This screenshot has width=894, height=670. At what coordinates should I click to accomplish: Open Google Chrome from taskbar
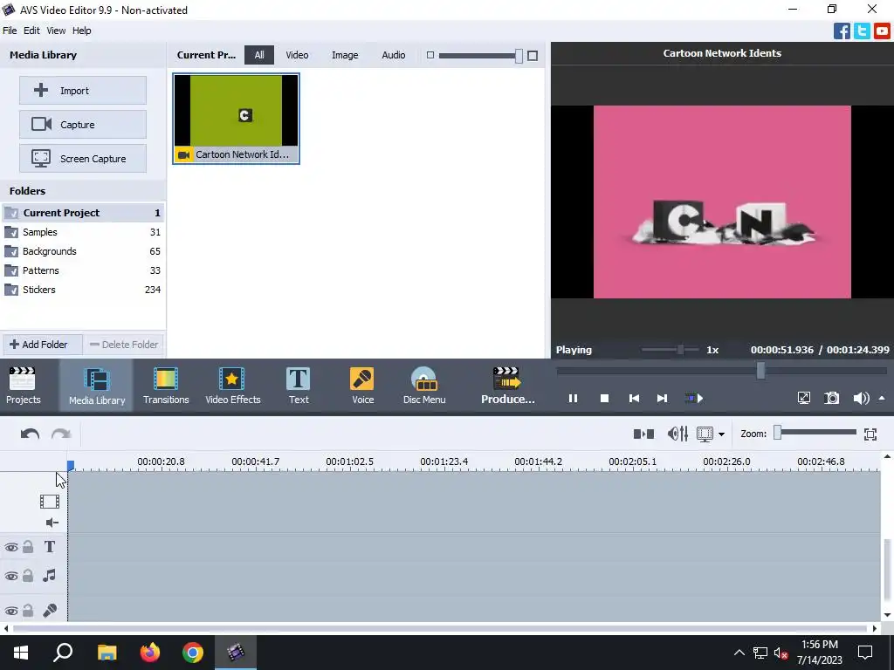193,653
